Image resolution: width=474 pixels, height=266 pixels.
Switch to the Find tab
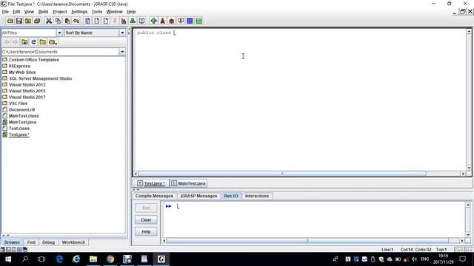pyautogui.click(x=31, y=242)
